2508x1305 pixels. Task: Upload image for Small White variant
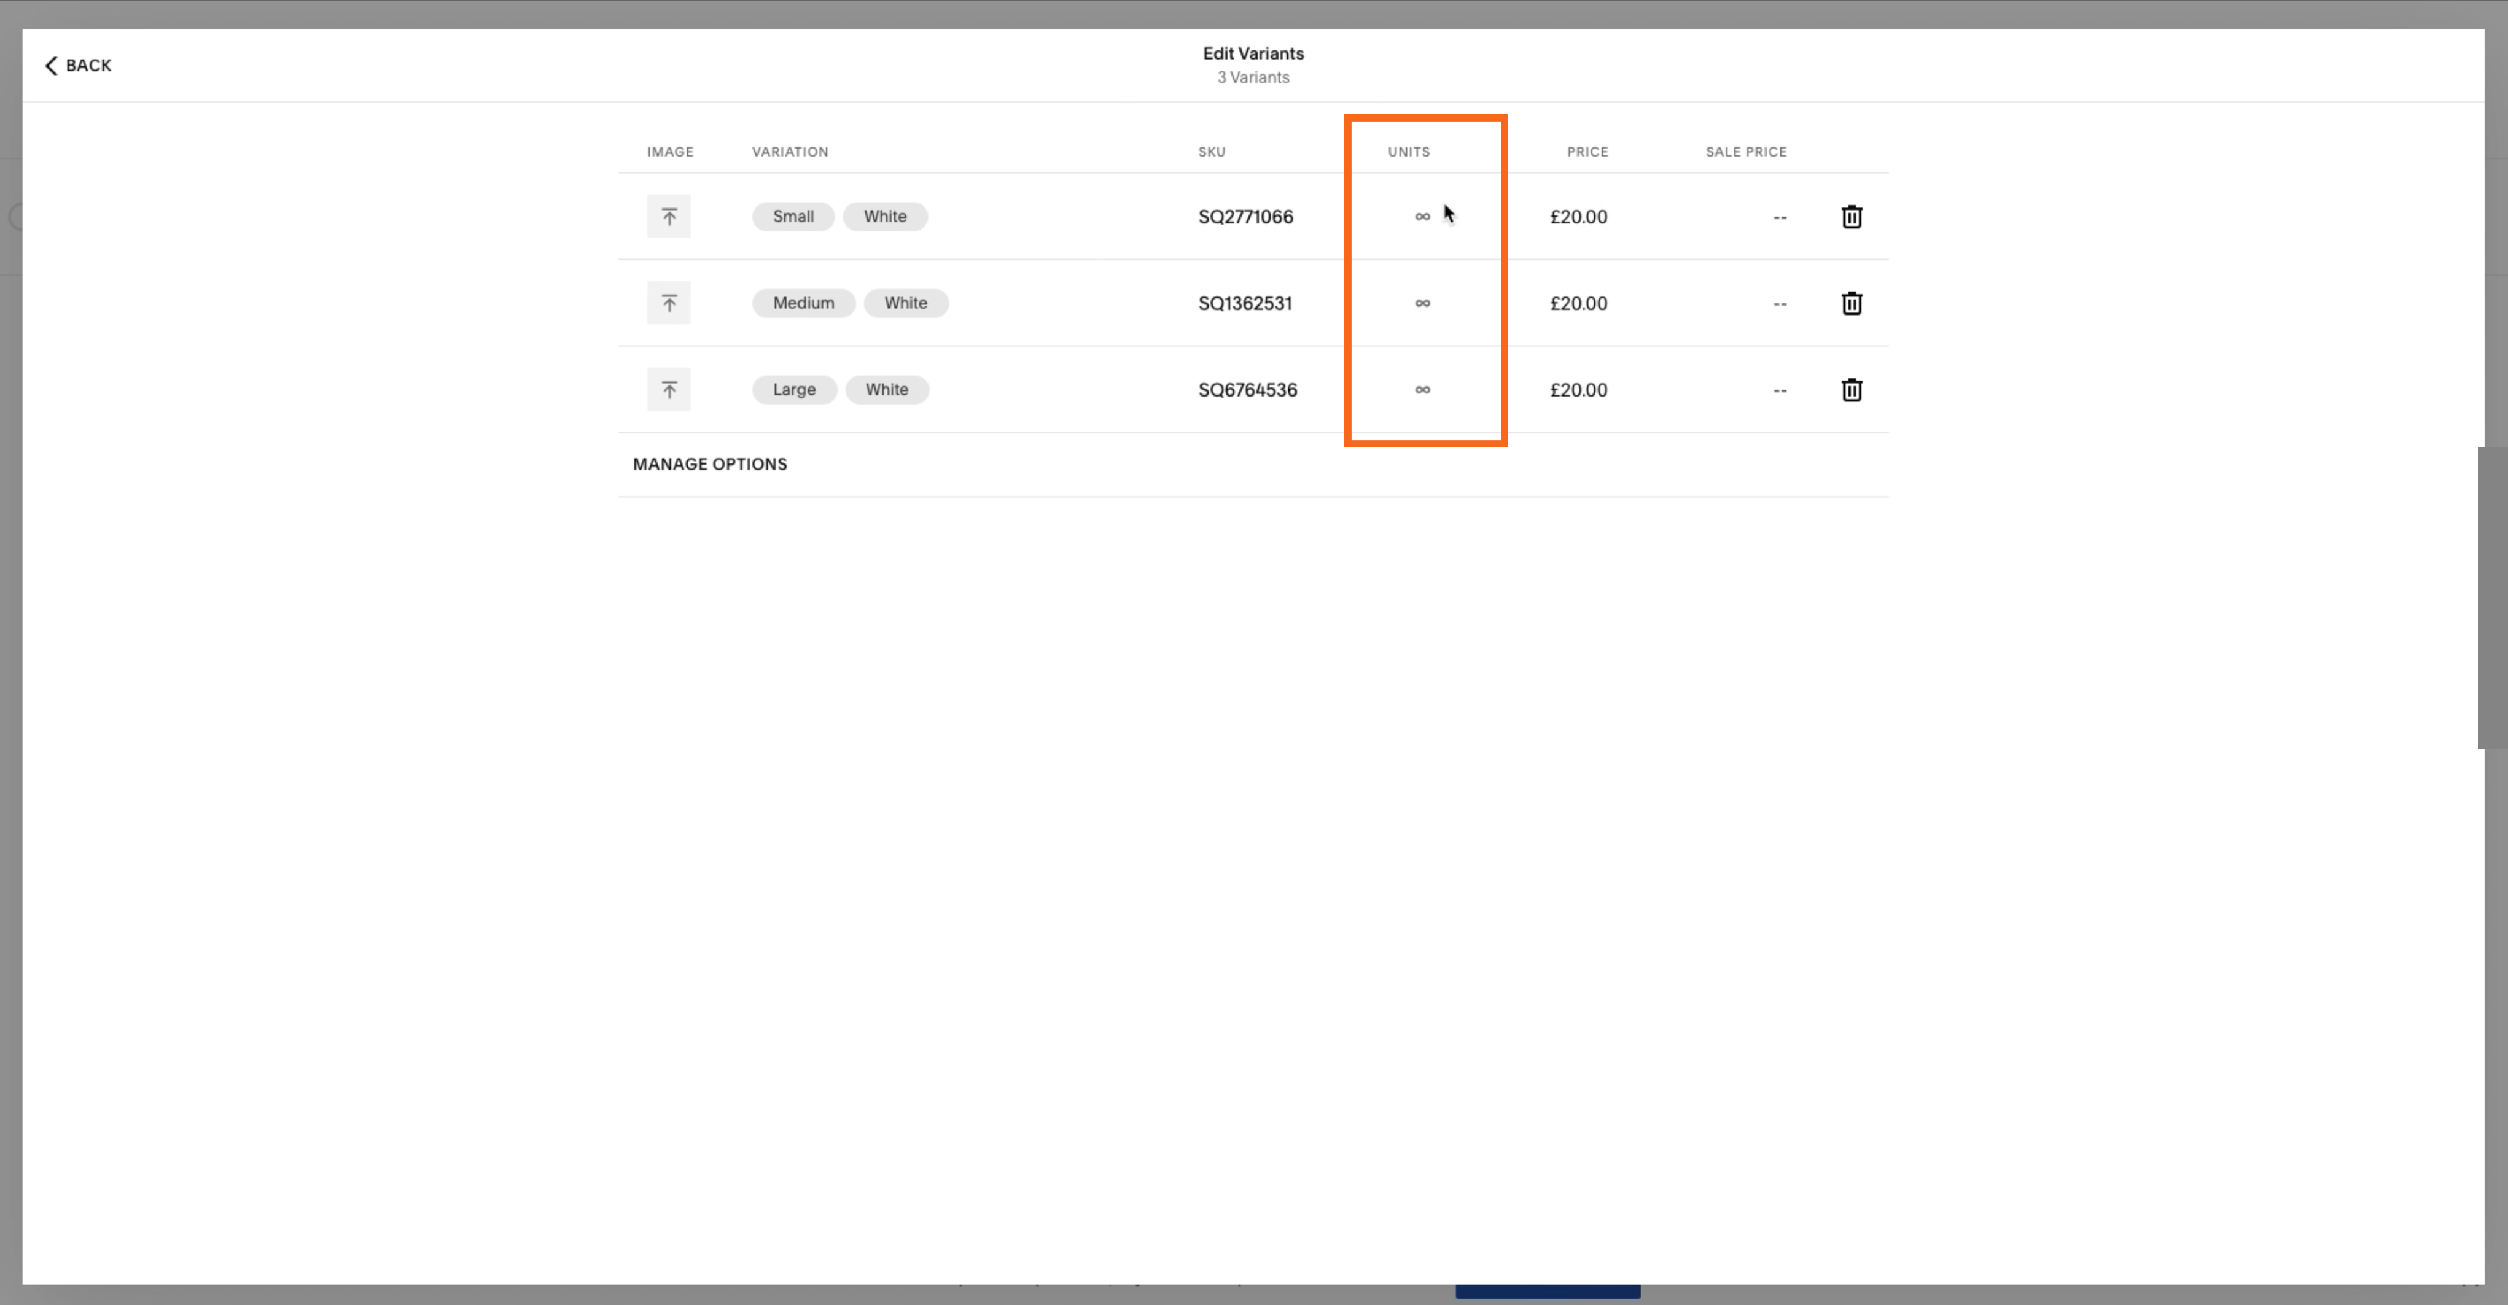click(669, 216)
